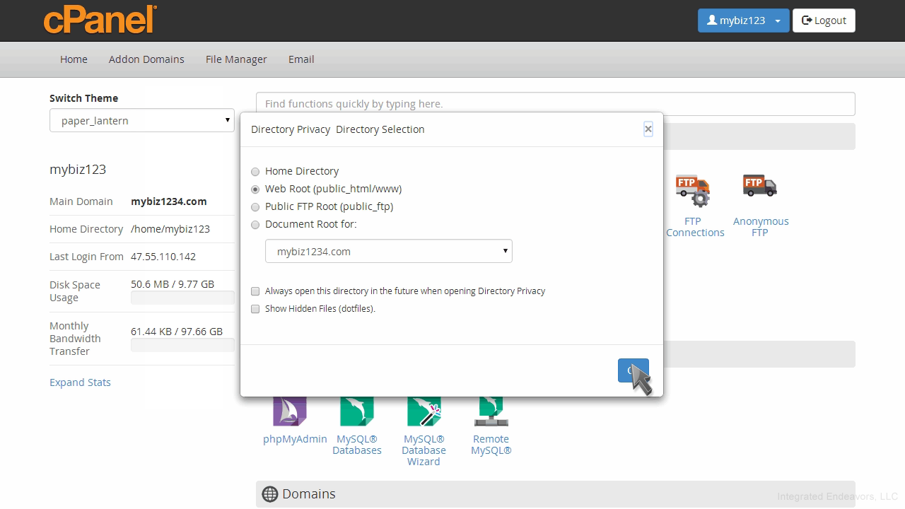Click the Expand Stats link
The image size is (905, 509).
pos(80,382)
